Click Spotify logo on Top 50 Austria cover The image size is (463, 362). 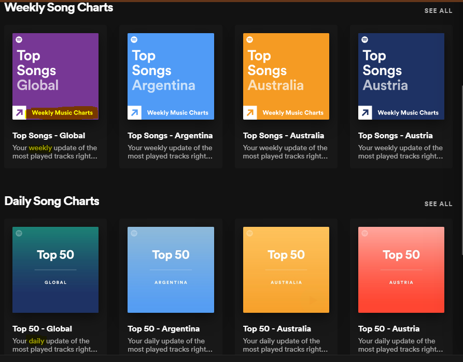click(364, 234)
